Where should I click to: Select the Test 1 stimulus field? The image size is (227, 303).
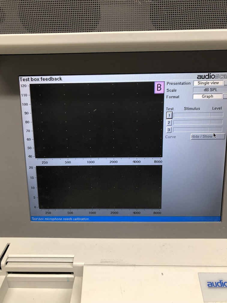pos(192,115)
